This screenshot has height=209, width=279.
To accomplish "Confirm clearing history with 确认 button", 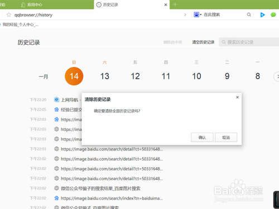I will click(x=202, y=138).
